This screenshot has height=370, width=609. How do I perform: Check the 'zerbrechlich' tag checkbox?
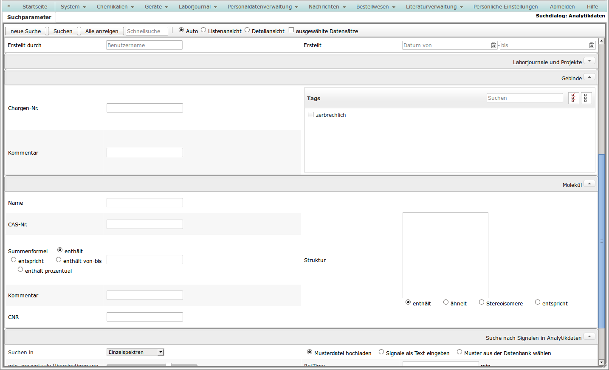[311, 115]
